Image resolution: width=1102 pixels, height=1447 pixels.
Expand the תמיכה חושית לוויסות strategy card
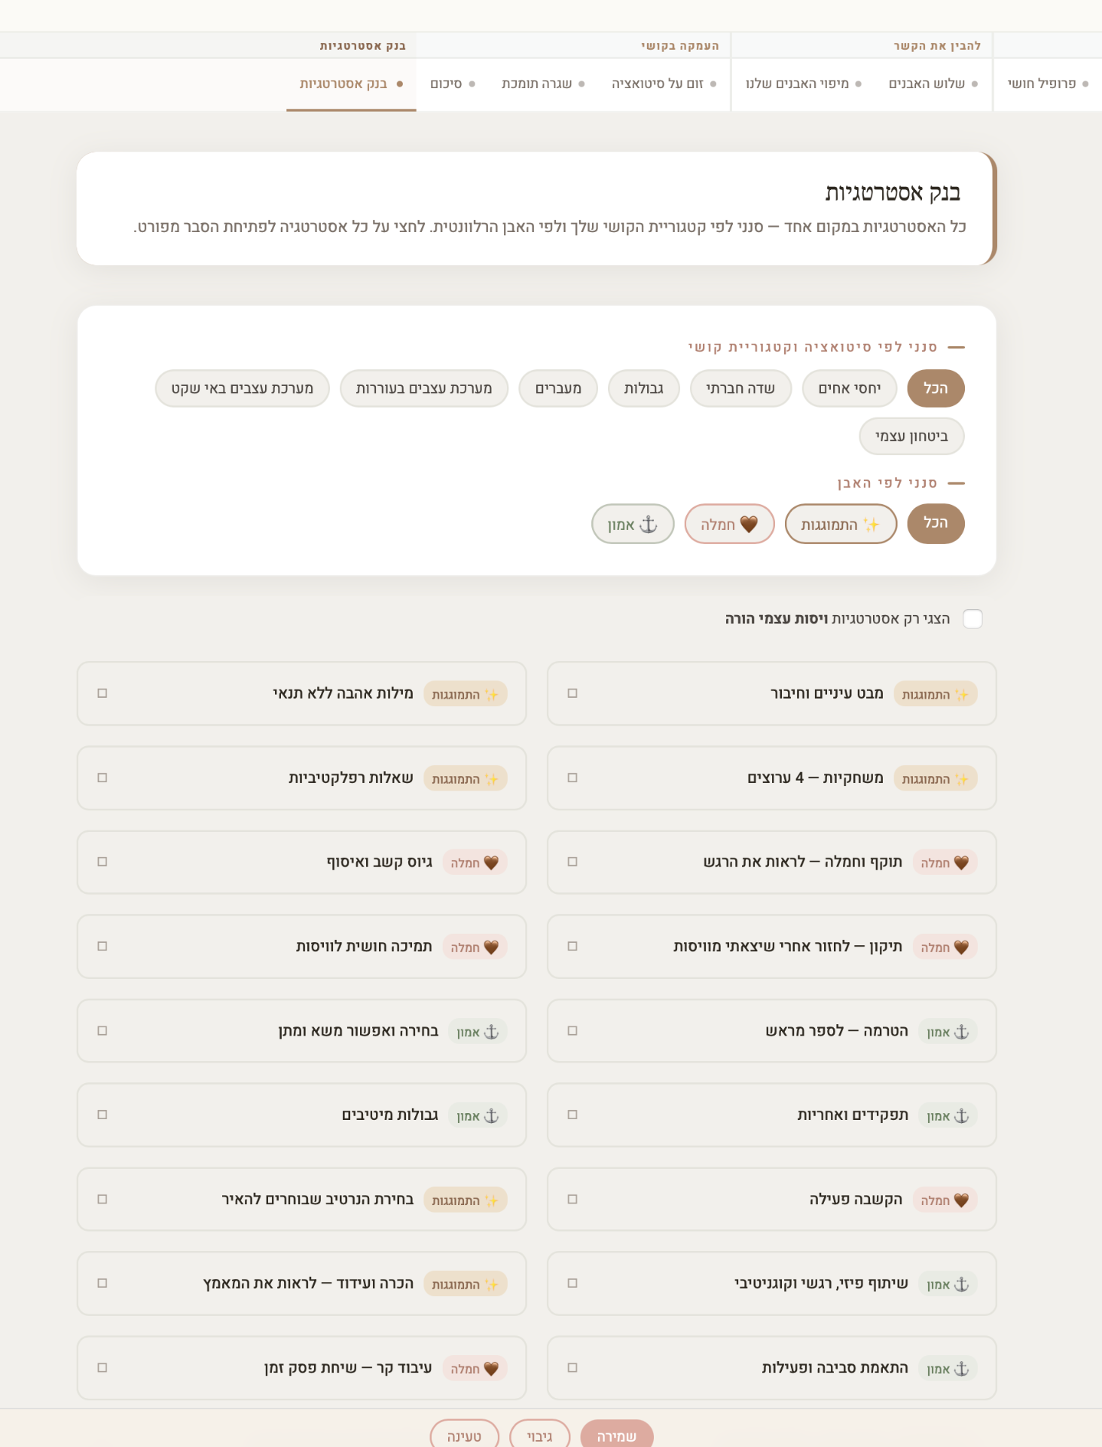[x=301, y=947]
